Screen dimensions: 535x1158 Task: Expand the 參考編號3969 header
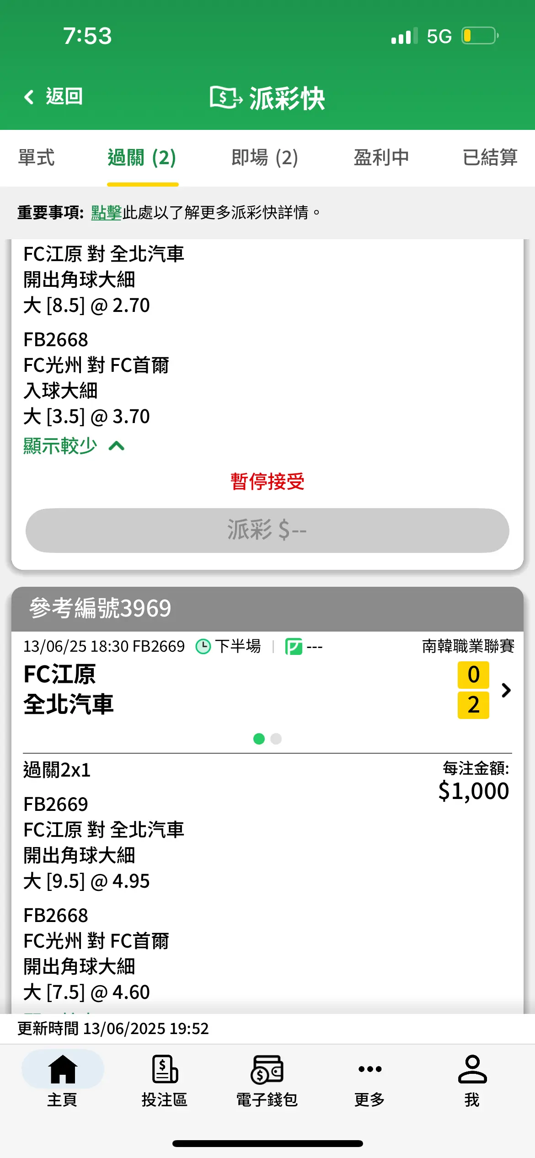click(x=267, y=609)
